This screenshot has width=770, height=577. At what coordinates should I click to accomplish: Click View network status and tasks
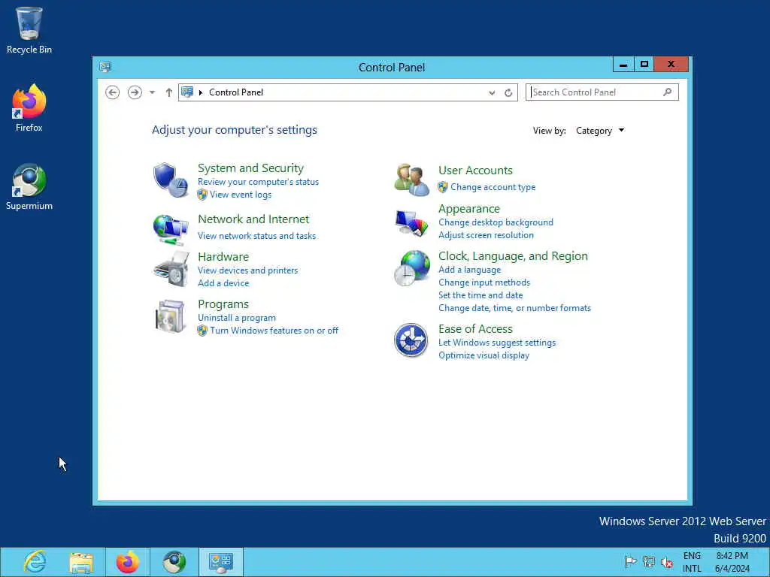click(257, 235)
